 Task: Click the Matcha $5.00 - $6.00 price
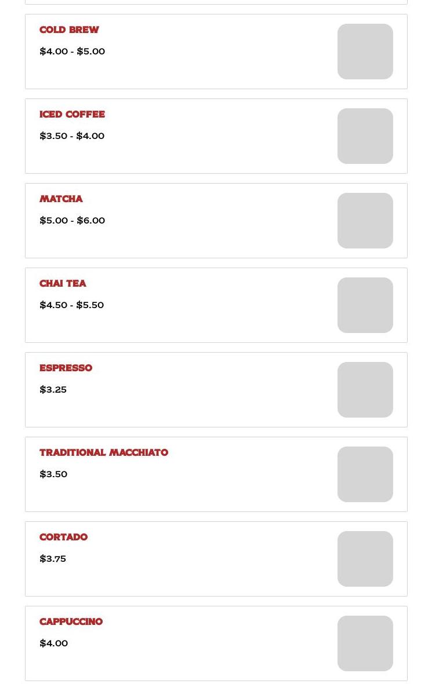click(x=72, y=221)
